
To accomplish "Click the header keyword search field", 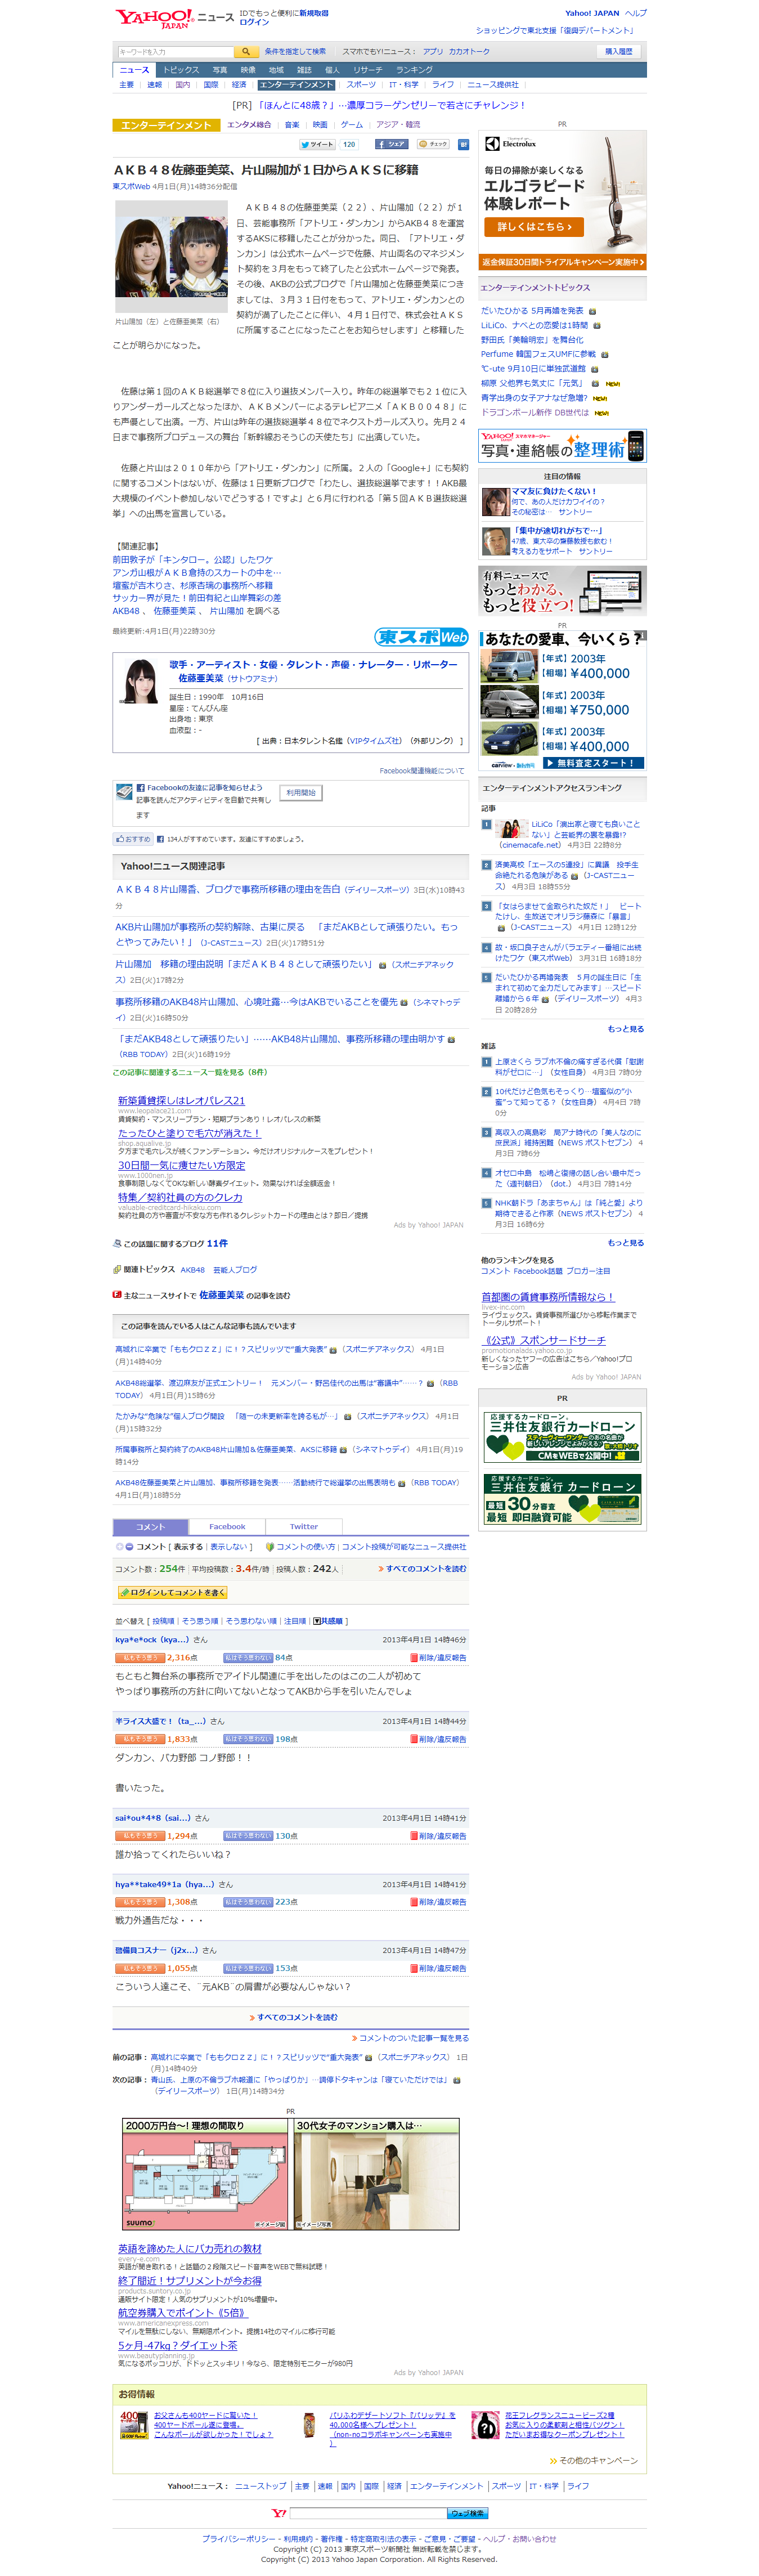I will (175, 51).
